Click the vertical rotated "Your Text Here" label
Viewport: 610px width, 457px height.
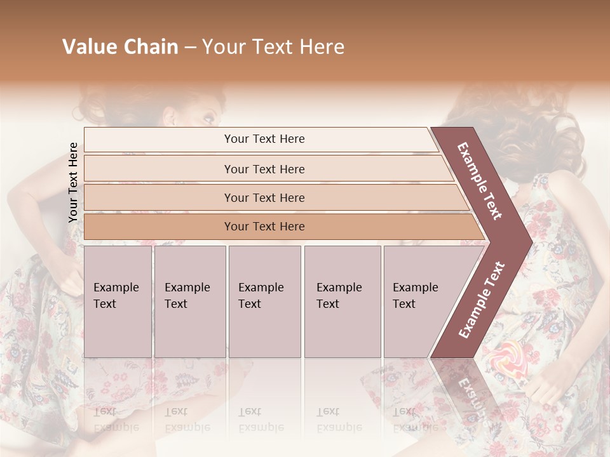point(73,183)
